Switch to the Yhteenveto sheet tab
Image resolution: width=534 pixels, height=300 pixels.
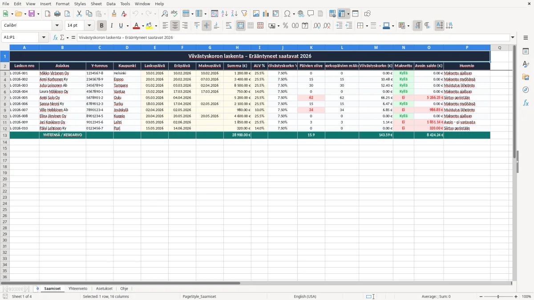[78, 288]
